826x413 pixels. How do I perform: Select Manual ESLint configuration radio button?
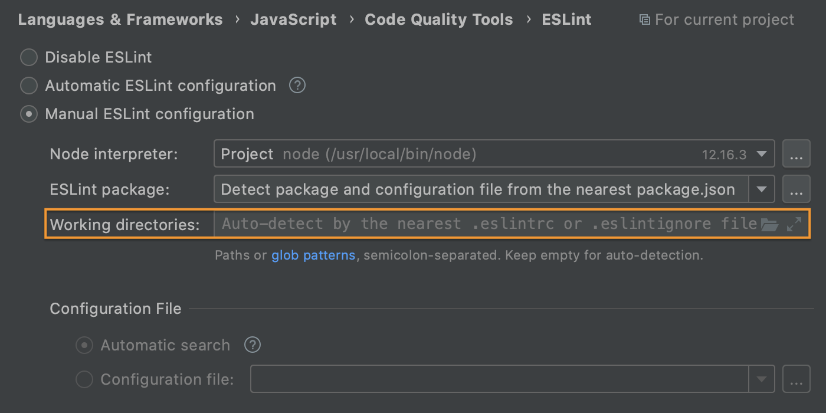pos(28,114)
